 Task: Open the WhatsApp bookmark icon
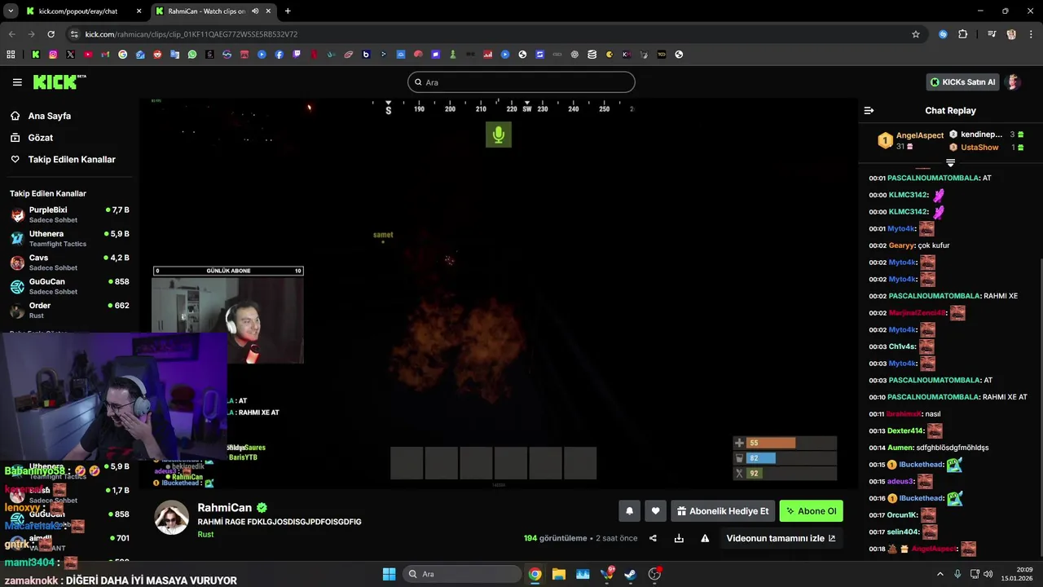click(192, 55)
